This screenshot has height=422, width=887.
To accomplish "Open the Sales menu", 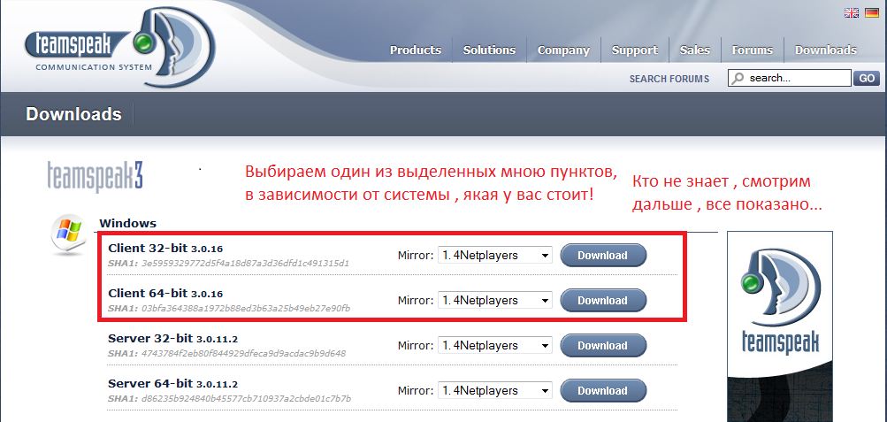I will pyautogui.click(x=695, y=50).
